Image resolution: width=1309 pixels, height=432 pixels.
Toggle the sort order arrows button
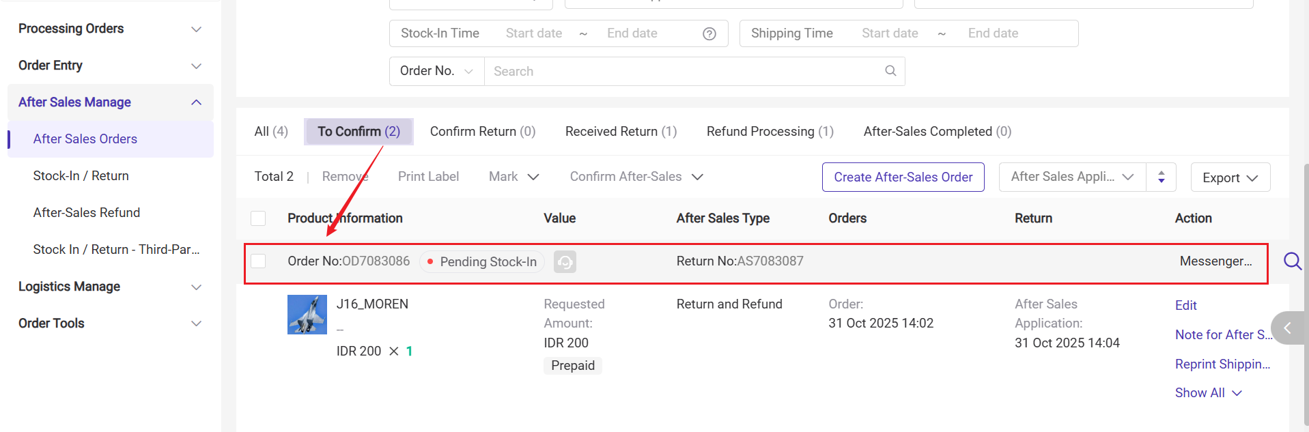(1161, 177)
